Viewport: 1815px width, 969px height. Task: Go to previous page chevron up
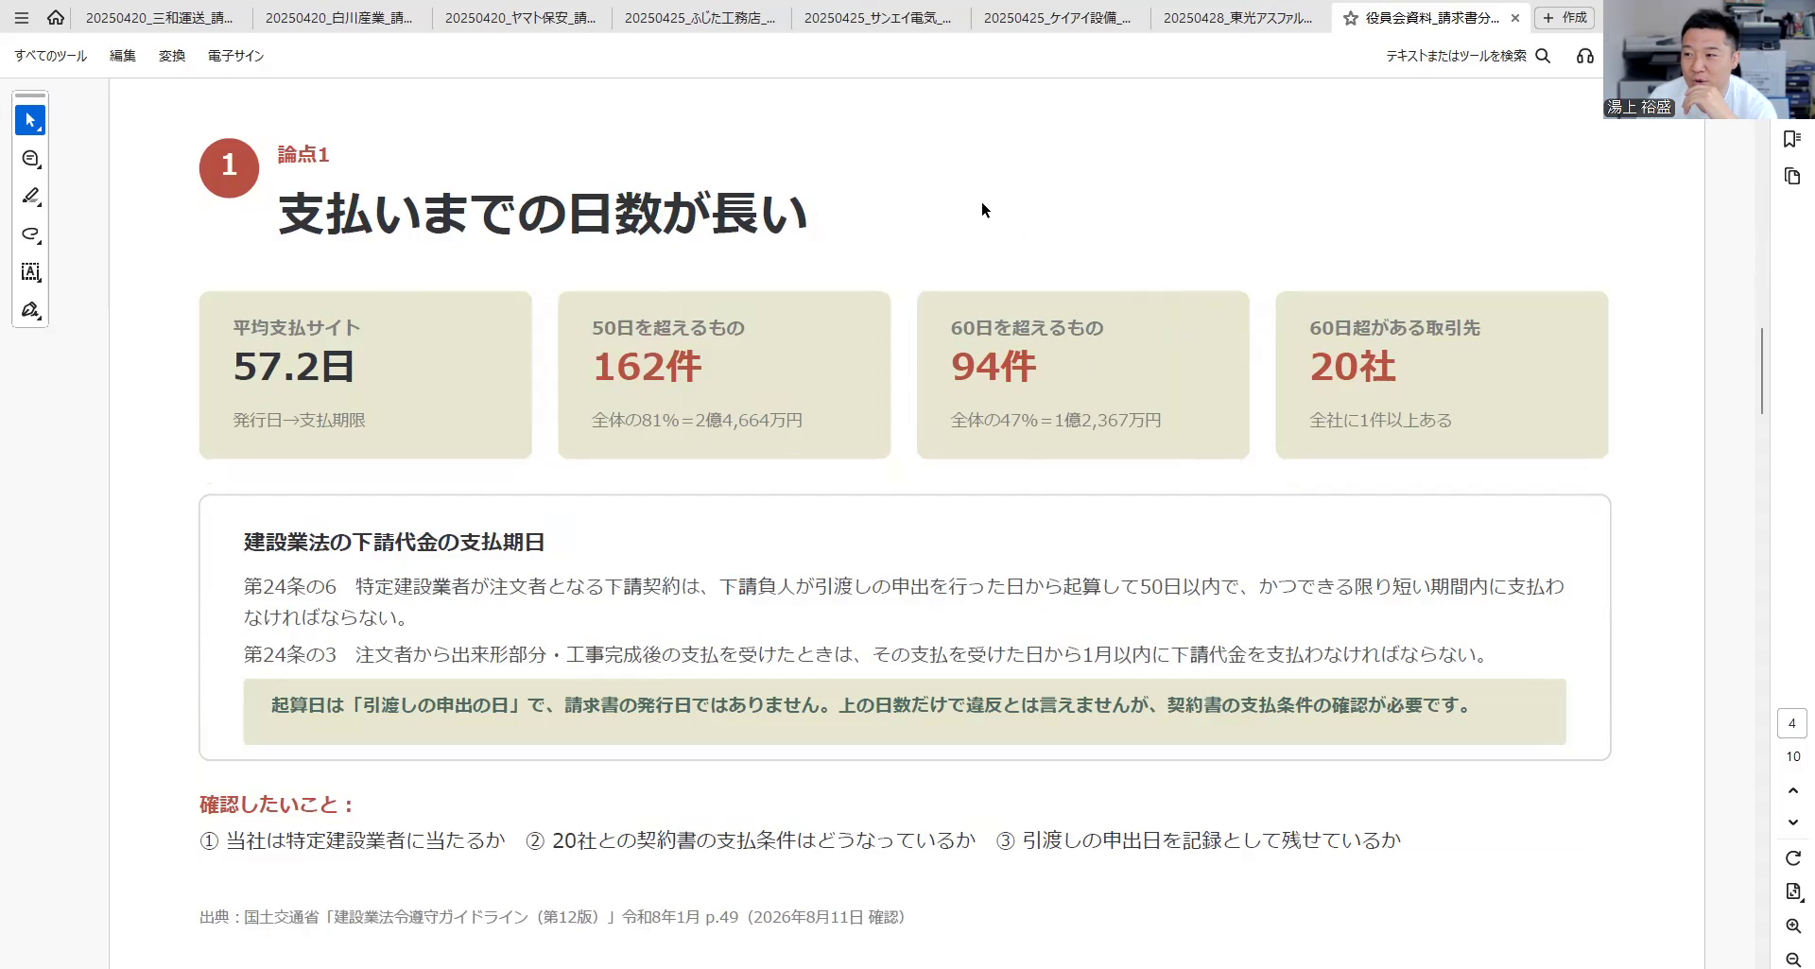1793,790
